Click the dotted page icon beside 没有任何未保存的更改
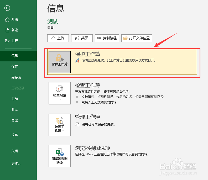Screen dimensions: 208x180 tap(77, 124)
